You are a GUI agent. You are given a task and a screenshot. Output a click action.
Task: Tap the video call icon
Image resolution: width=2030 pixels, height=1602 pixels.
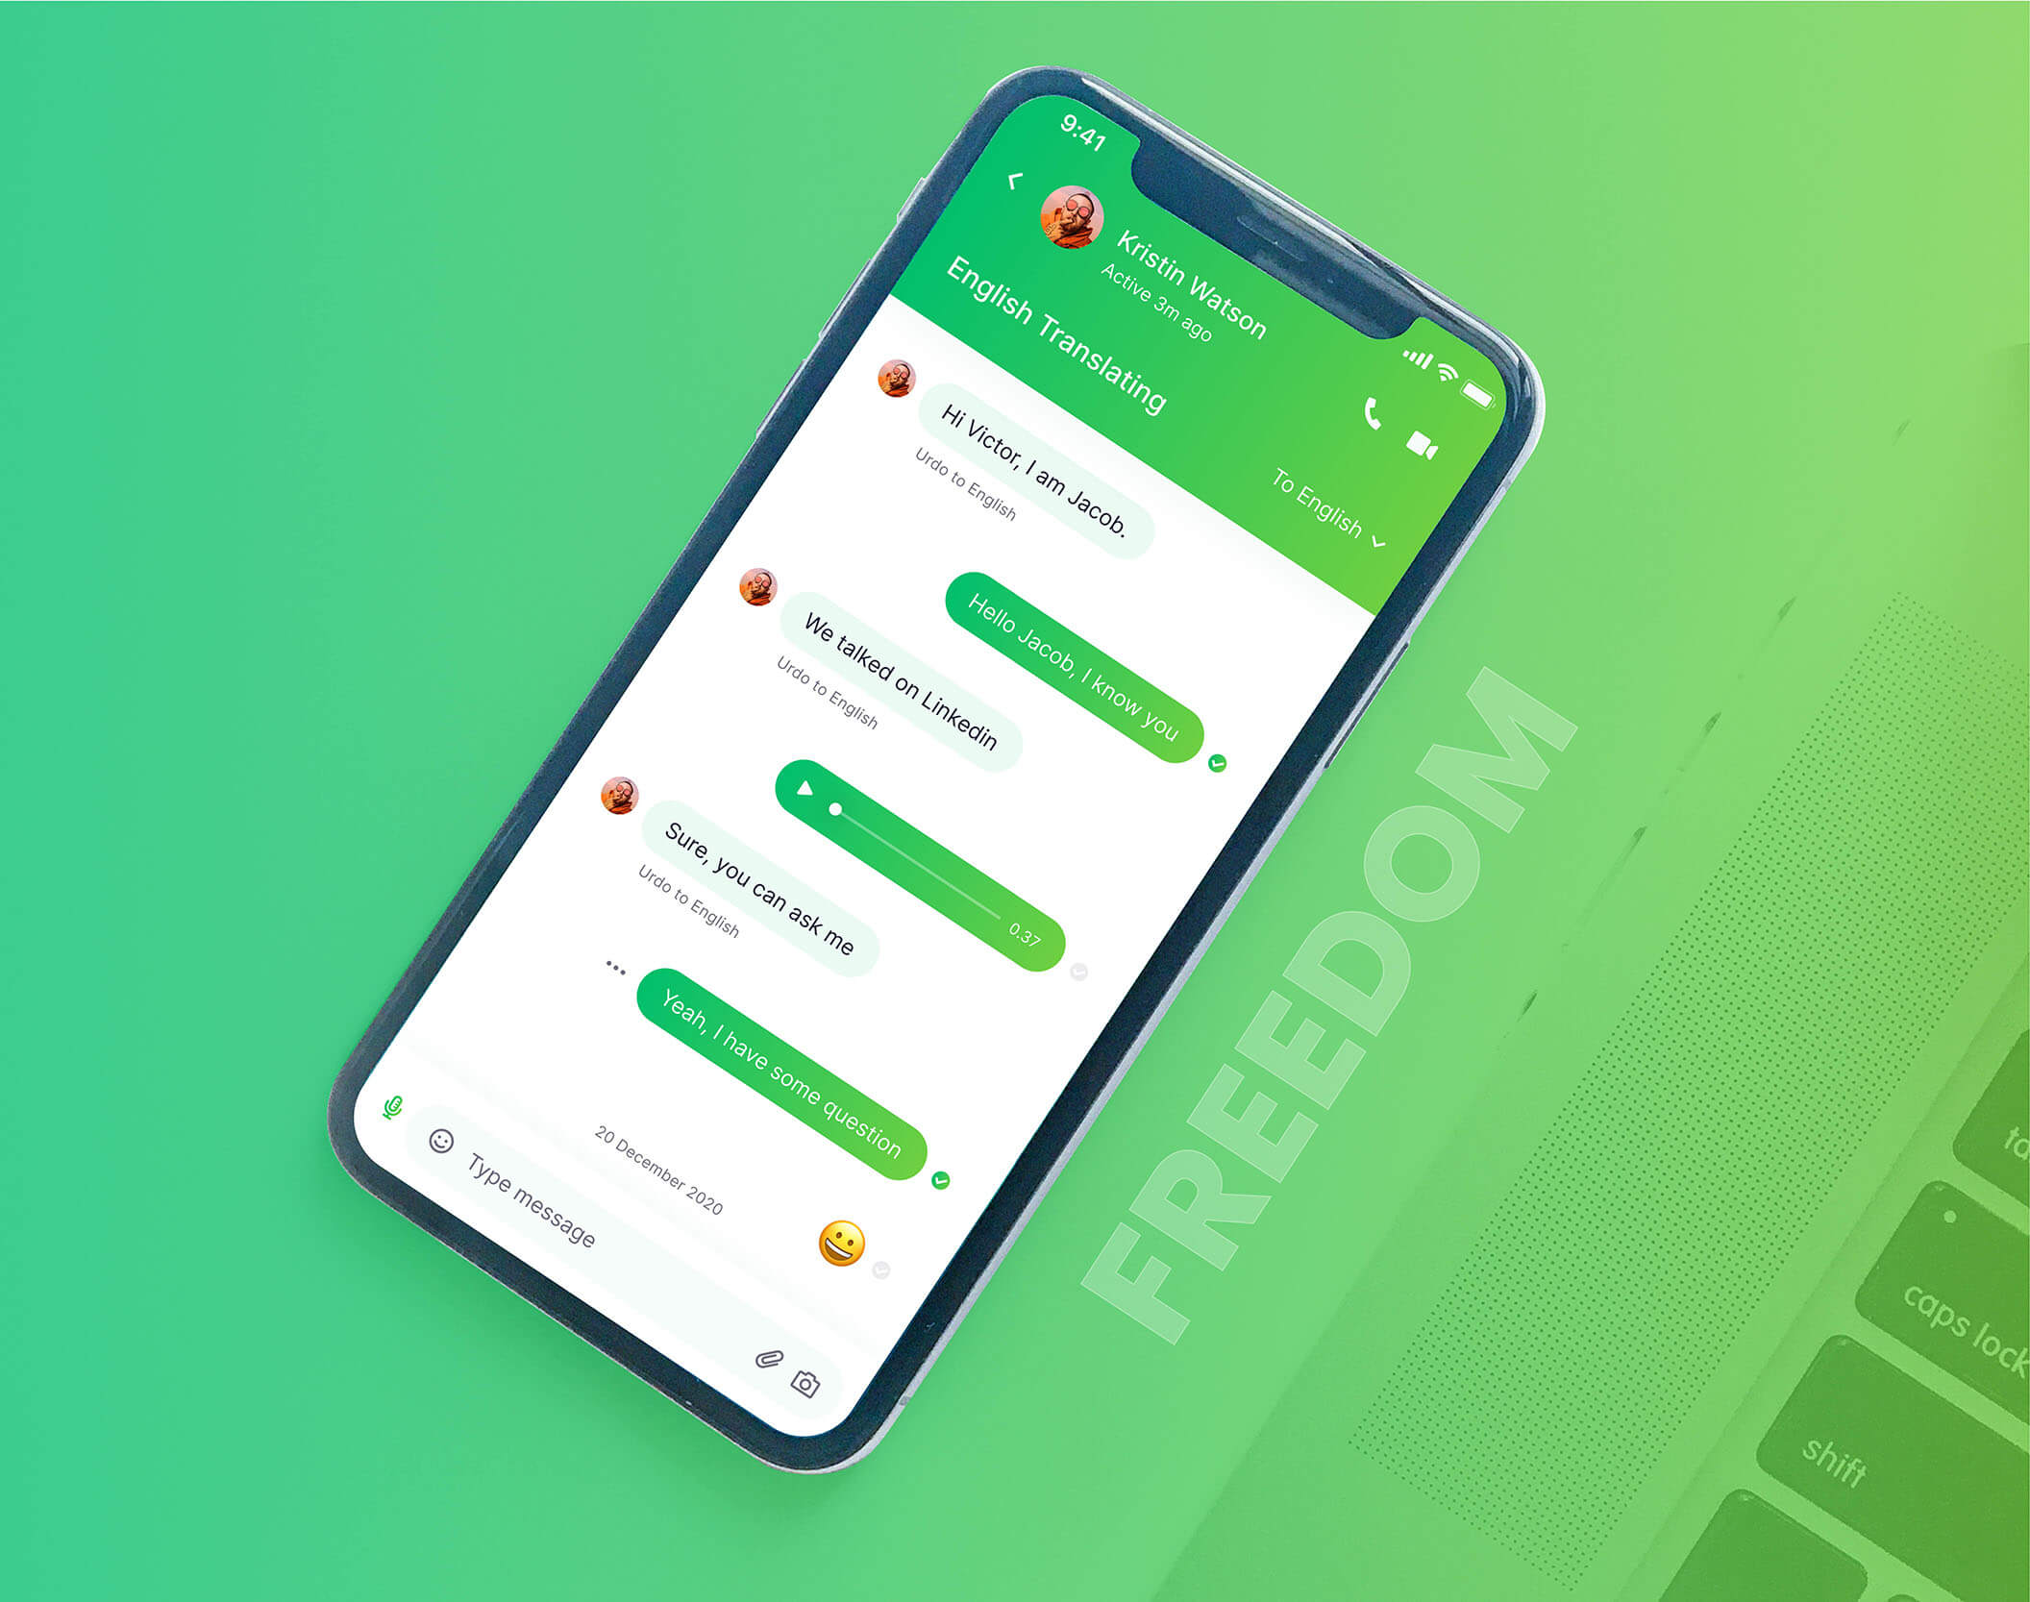(1423, 445)
